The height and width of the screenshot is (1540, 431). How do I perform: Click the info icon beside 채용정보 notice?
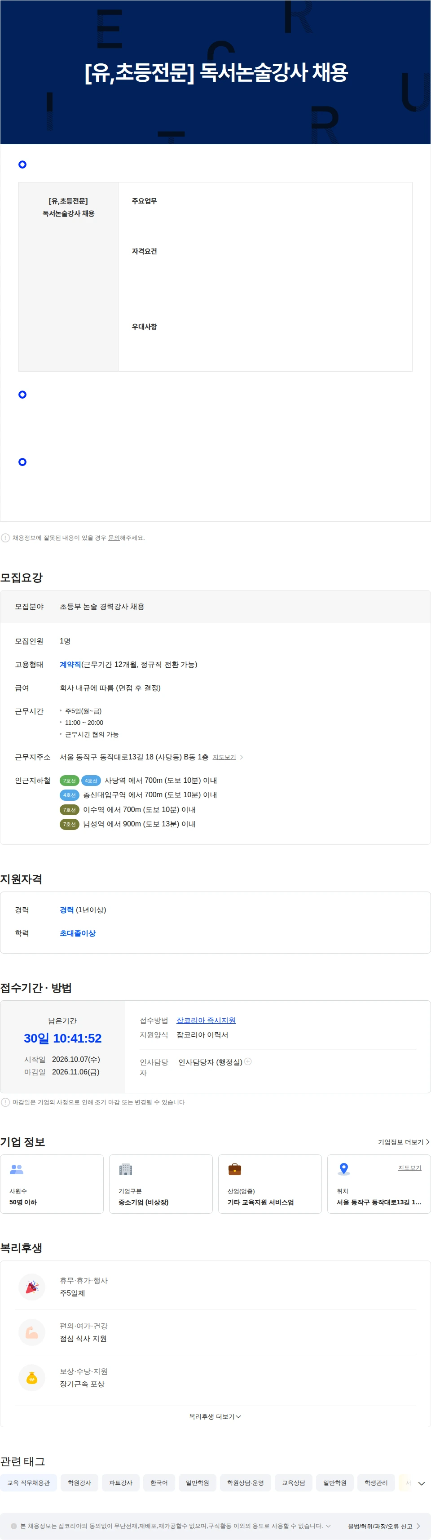pyautogui.click(x=5, y=537)
